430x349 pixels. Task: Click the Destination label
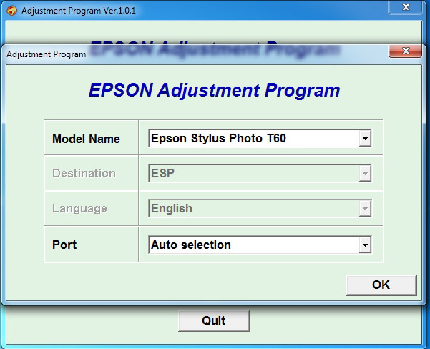coord(84,173)
